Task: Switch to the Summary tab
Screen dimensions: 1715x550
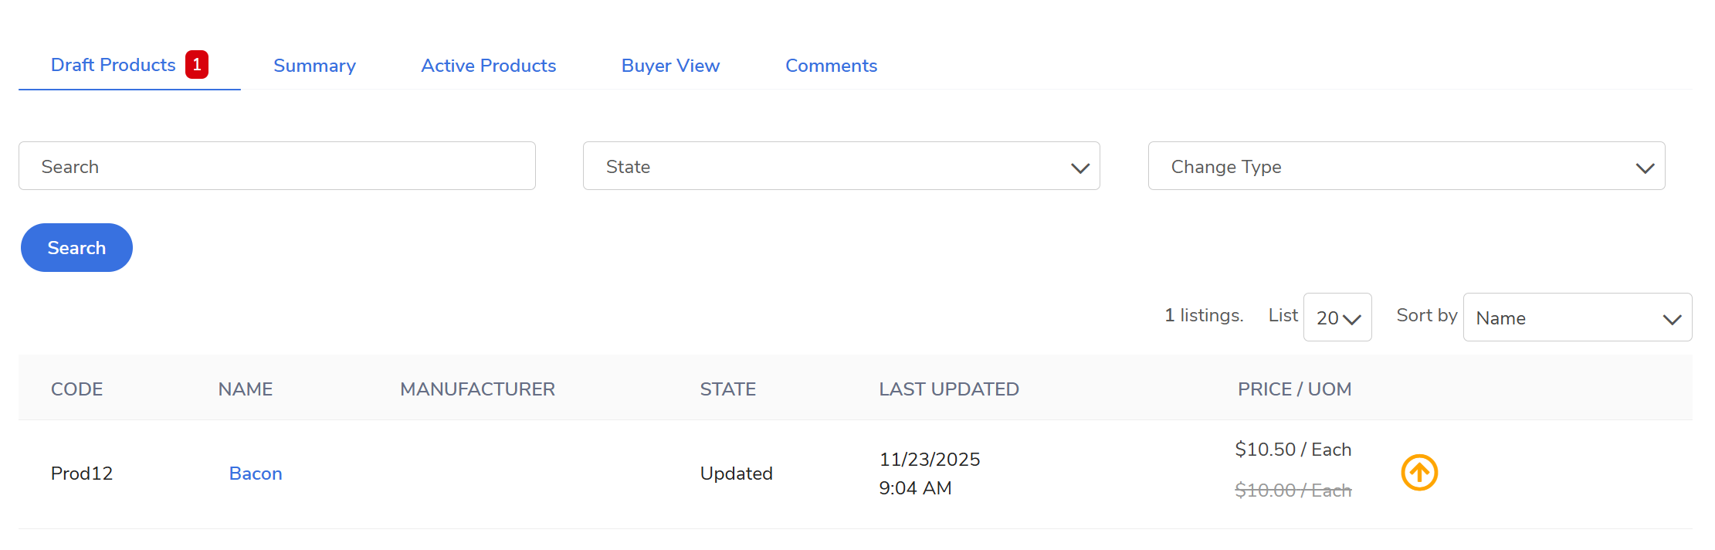Action: tap(314, 66)
